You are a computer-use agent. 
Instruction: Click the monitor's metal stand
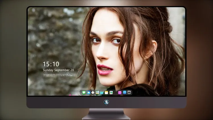106,114
